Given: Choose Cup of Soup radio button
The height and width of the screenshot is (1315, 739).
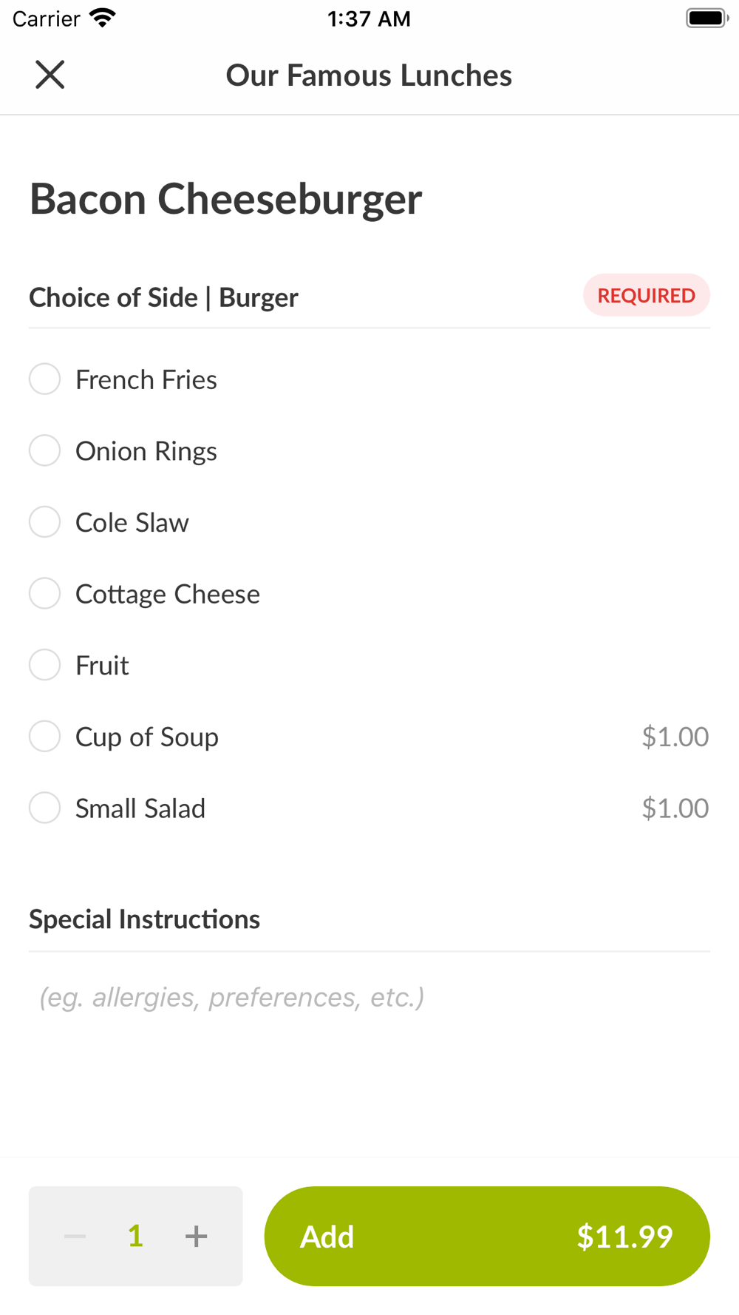Looking at the screenshot, I should click(x=44, y=737).
